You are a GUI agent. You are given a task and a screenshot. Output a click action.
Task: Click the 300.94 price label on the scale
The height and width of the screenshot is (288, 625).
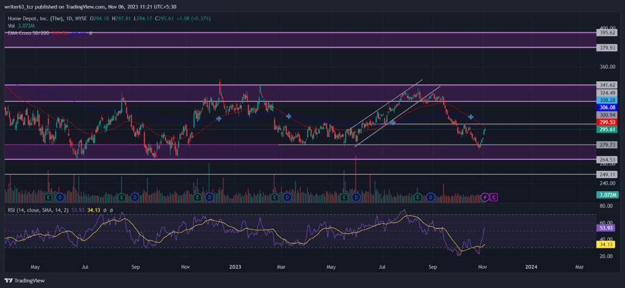pyautogui.click(x=606, y=115)
